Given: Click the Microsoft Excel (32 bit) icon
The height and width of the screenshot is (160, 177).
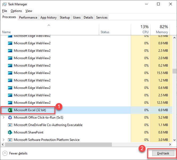Looking at the screenshot, I should pyautogui.click(x=10, y=110).
